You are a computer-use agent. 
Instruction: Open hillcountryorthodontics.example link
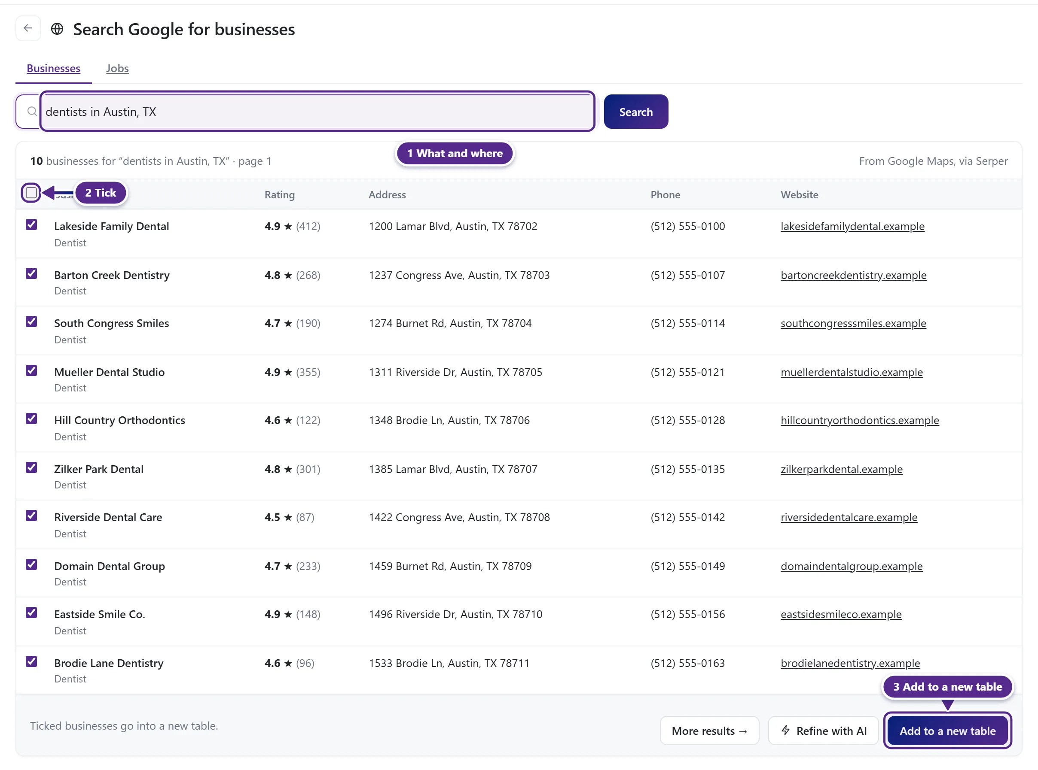[859, 421]
